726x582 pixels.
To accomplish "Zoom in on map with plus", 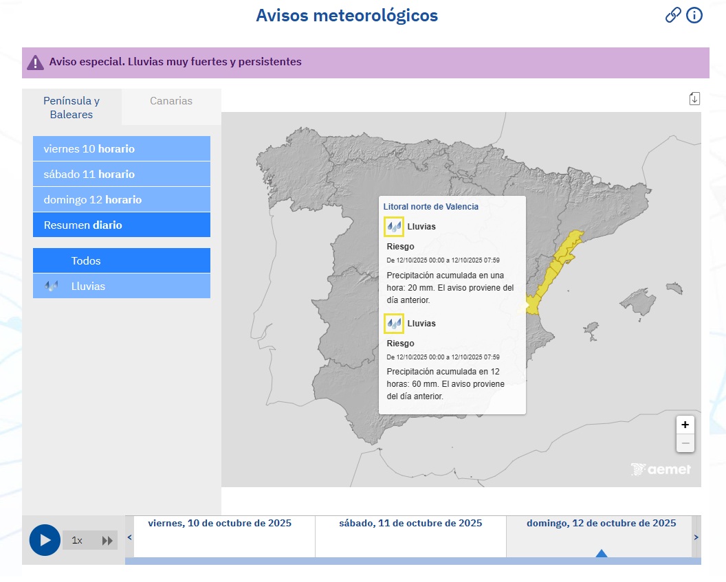I will 685,425.
